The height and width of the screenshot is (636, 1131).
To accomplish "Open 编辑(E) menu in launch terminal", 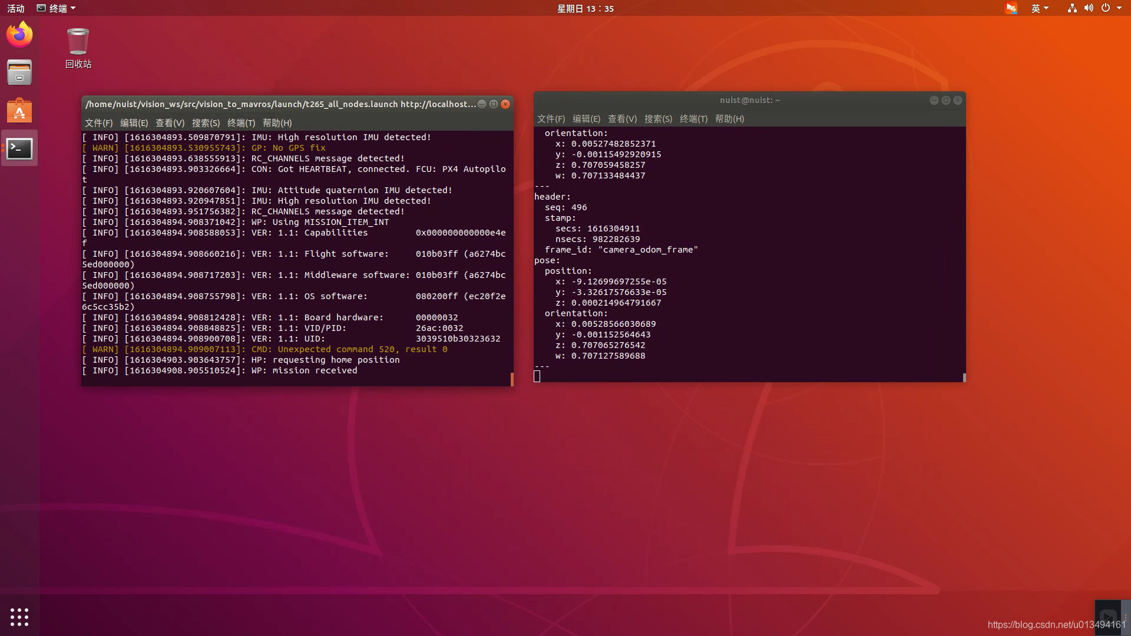I will [134, 122].
